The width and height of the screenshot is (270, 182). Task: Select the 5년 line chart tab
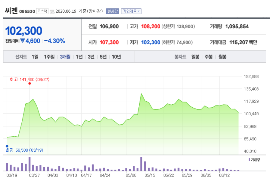coord(103,57)
